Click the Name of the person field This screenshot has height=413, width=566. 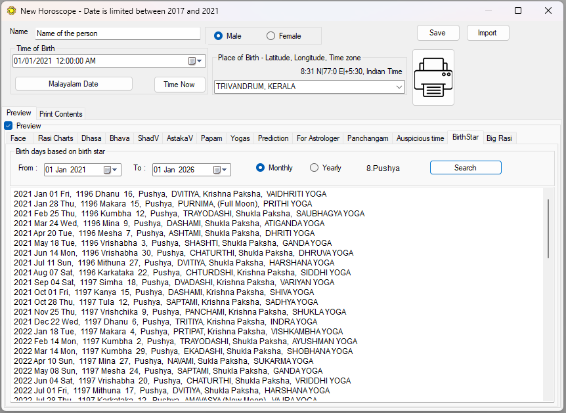click(117, 33)
